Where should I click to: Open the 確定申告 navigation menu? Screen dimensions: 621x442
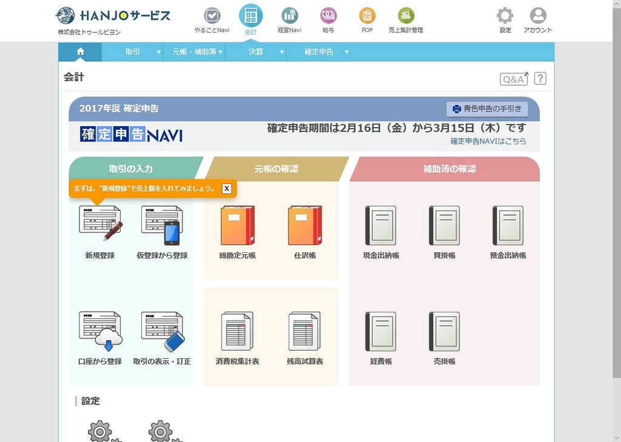(x=319, y=52)
